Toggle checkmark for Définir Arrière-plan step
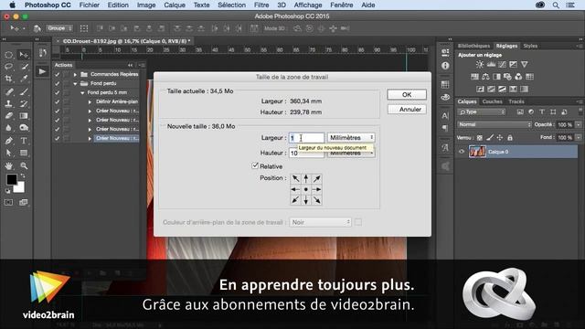The width and height of the screenshot is (585, 329). [x=57, y=101]
